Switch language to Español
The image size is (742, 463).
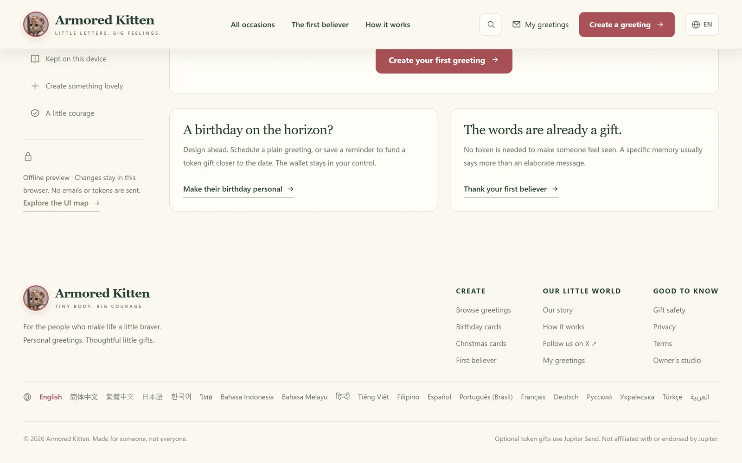(439, 397)
